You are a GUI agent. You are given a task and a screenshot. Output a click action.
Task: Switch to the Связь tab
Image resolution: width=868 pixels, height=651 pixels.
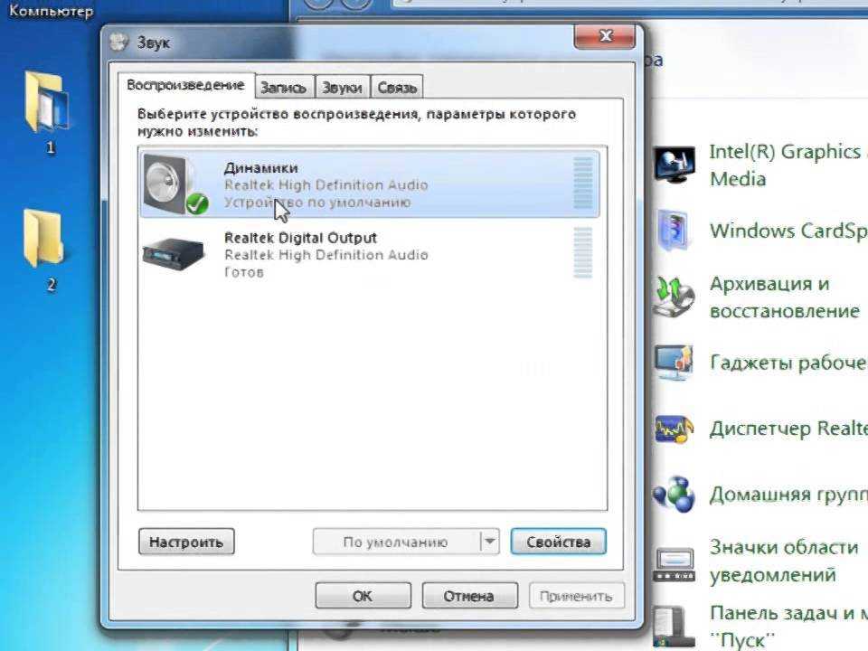397,88
